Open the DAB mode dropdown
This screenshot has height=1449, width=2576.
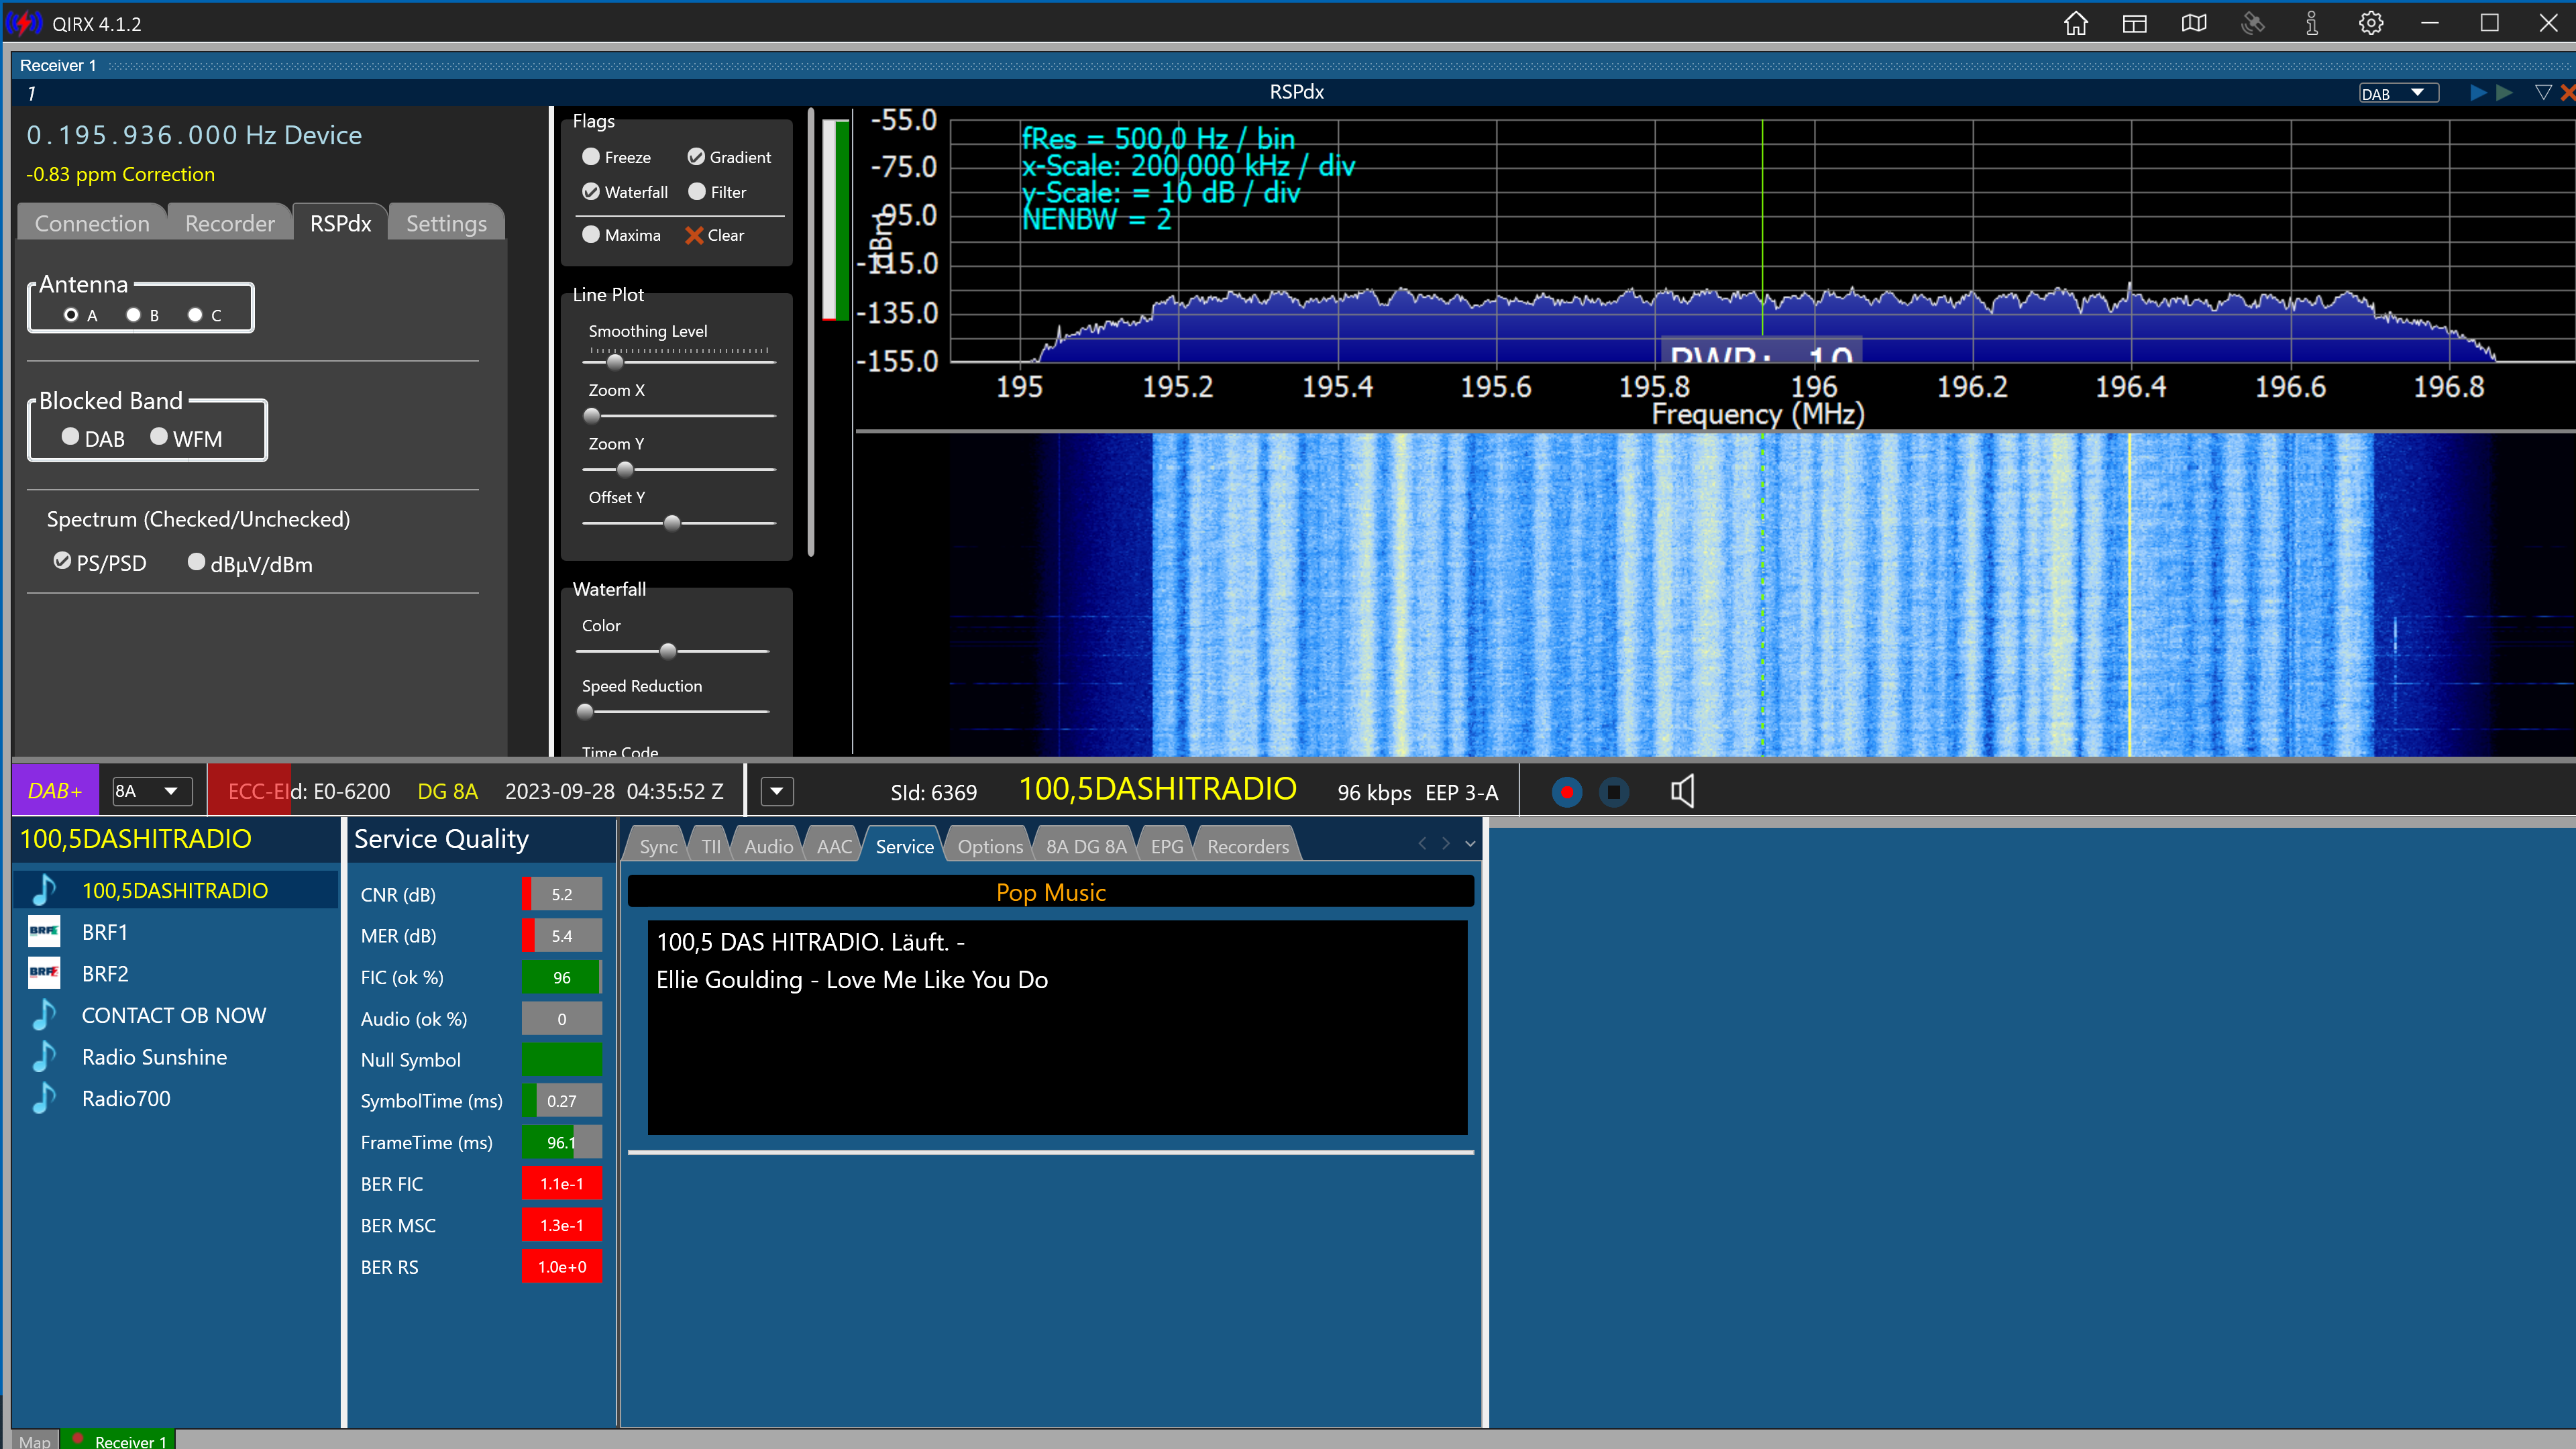pos(2399,93)
